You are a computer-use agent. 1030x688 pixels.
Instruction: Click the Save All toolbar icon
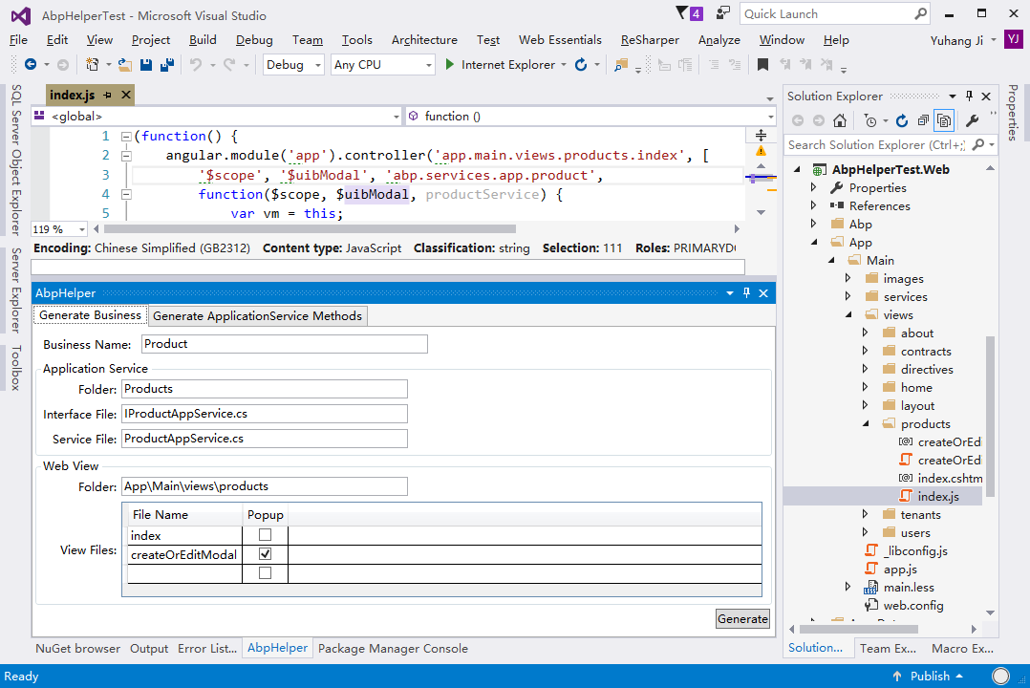tap(167, 64)
